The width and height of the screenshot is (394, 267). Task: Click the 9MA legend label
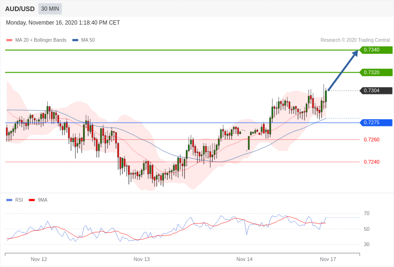pos(43,200)
